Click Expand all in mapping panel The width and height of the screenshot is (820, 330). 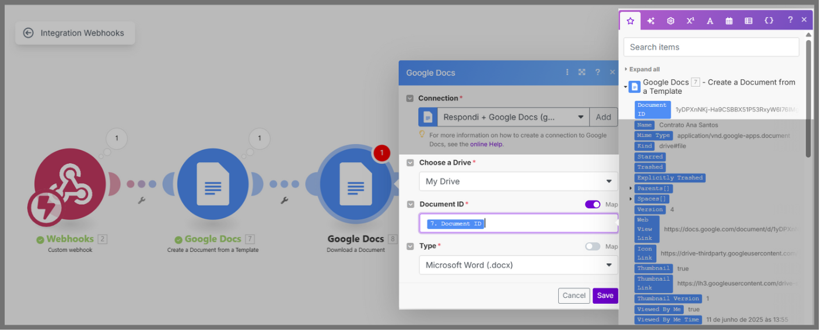tap(644, 69)
